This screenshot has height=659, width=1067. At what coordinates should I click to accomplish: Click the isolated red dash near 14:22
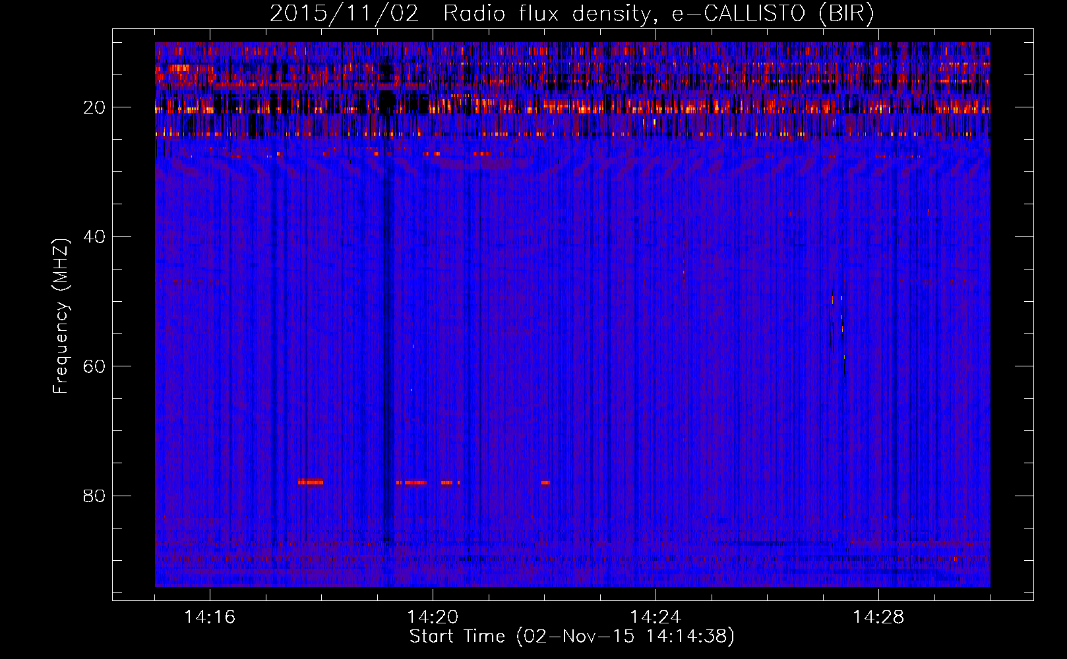point(545,482)
